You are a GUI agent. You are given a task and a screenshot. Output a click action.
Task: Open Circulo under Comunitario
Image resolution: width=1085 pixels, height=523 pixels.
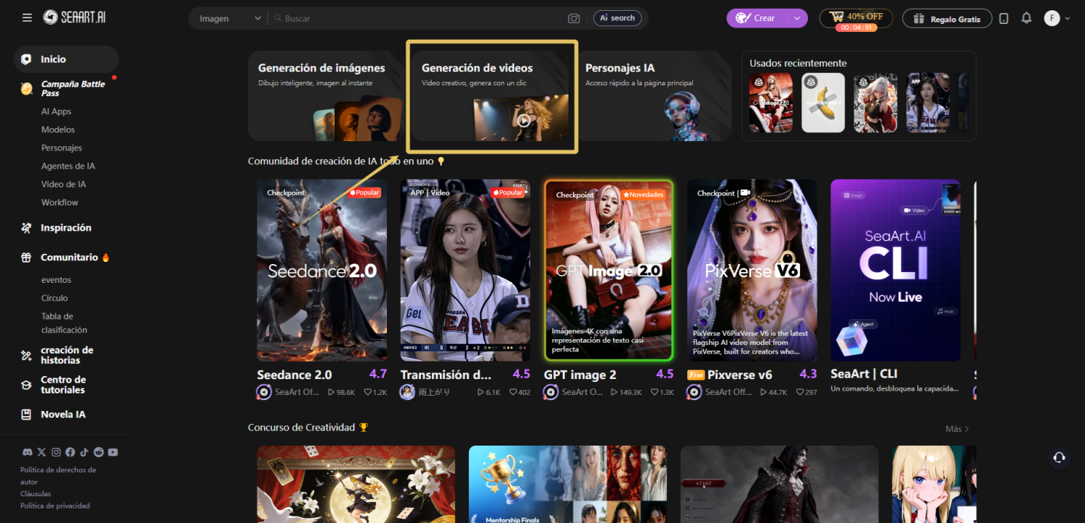click(54, 298)
